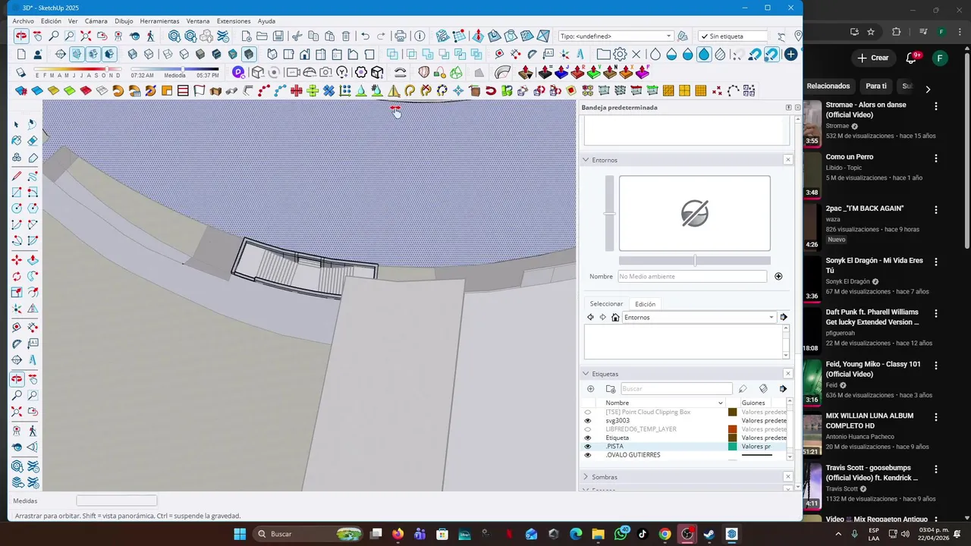Open options menu for Como un Perro video
The width and height of the screenshot is (971, 546).
coord(936,158)
